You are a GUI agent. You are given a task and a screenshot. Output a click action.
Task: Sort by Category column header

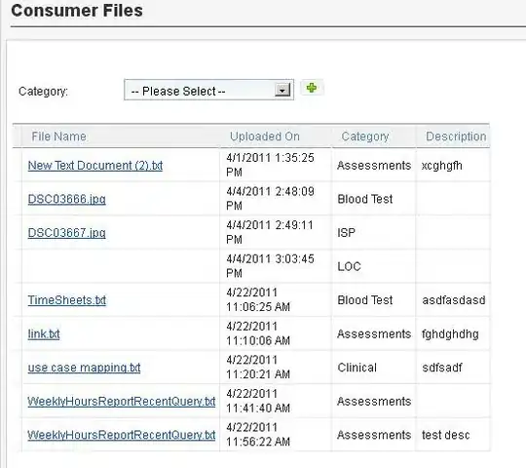pyautogui.click(x=365, y=136)
